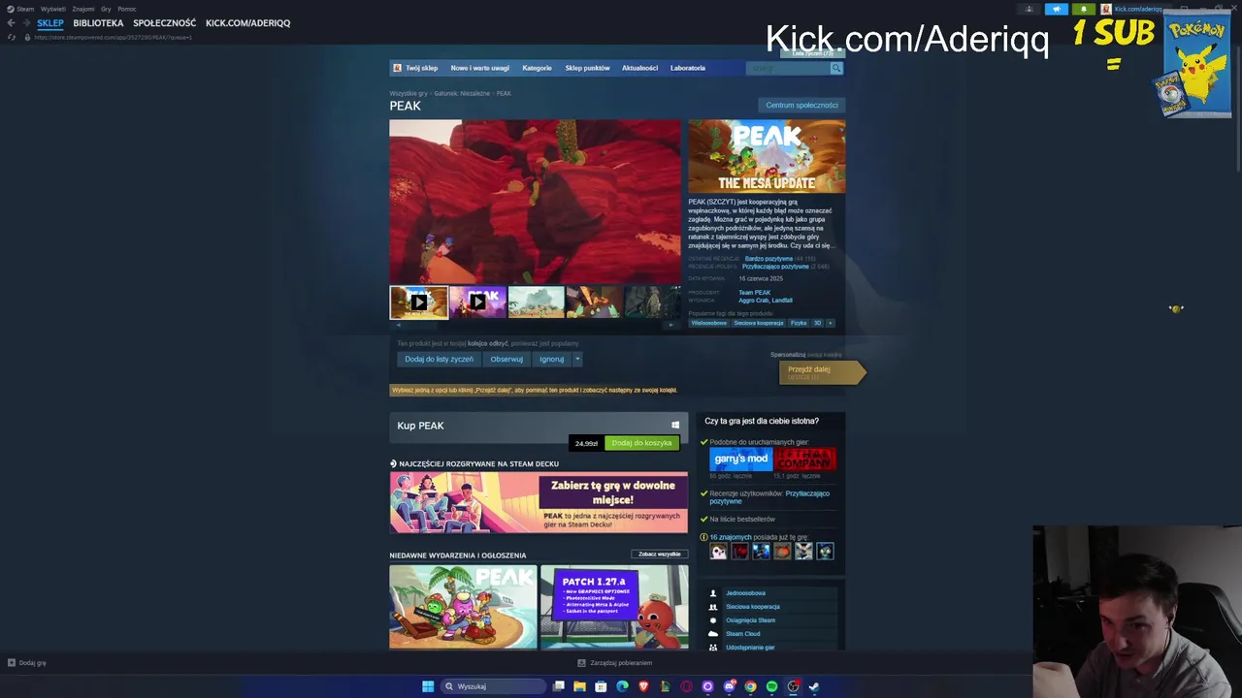1242x698 pixels.
Task: Open the Znajomi menu
Action: pos(83,9)
